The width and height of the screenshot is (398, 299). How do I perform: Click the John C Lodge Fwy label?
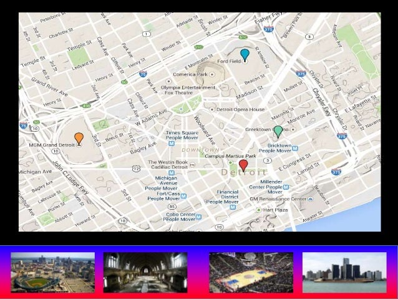pyautogui.click(x=71, y=177)
